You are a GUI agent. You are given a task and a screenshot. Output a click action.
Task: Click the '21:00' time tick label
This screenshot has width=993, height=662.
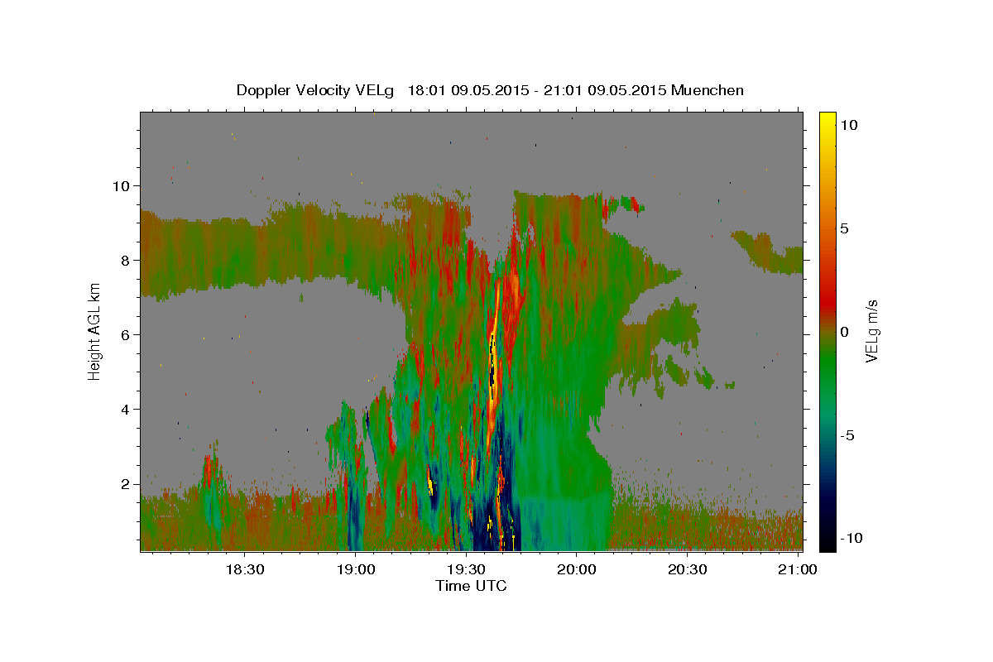(798, 569)
